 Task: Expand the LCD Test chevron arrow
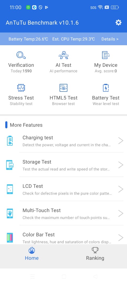pyautogui.click(x=121, y=189)
